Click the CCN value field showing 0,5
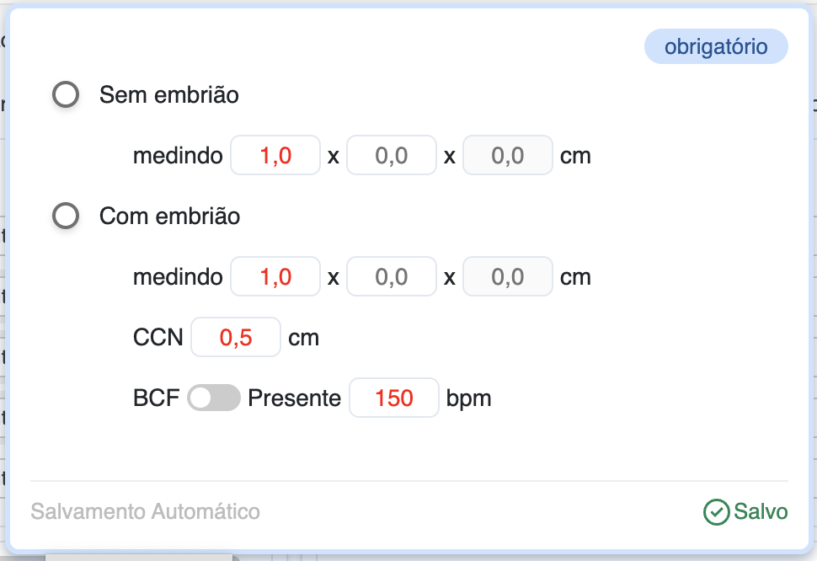817x561 pixels. click(236, 338)
